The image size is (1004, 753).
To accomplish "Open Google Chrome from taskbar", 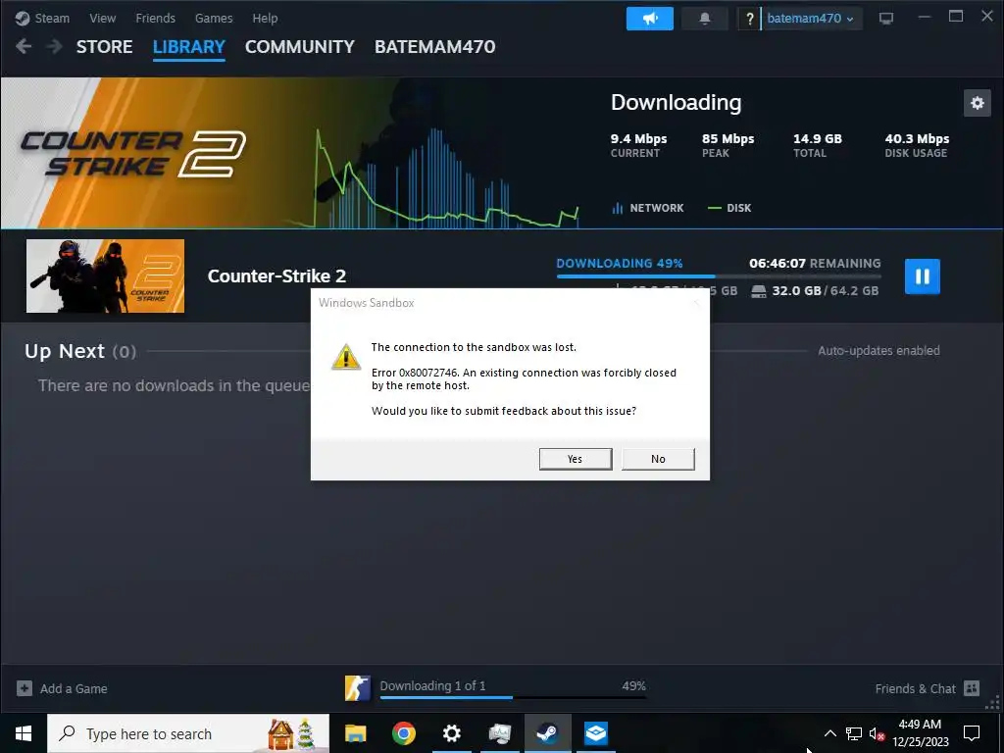I will [404, 733].
